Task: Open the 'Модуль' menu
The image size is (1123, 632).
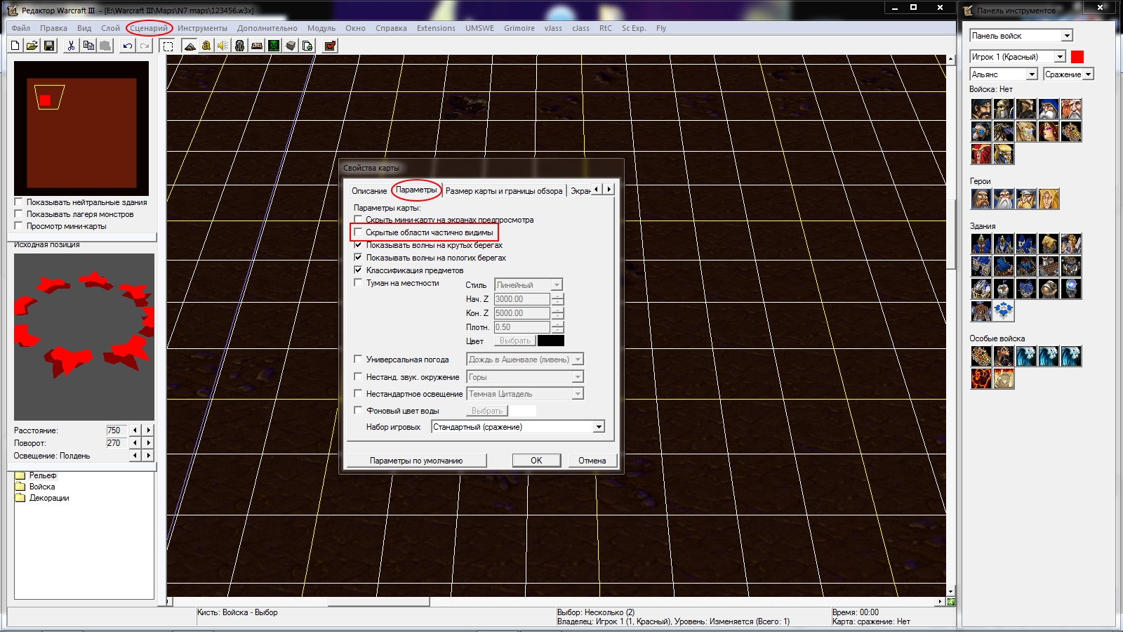Action: (x=321, y=28)
